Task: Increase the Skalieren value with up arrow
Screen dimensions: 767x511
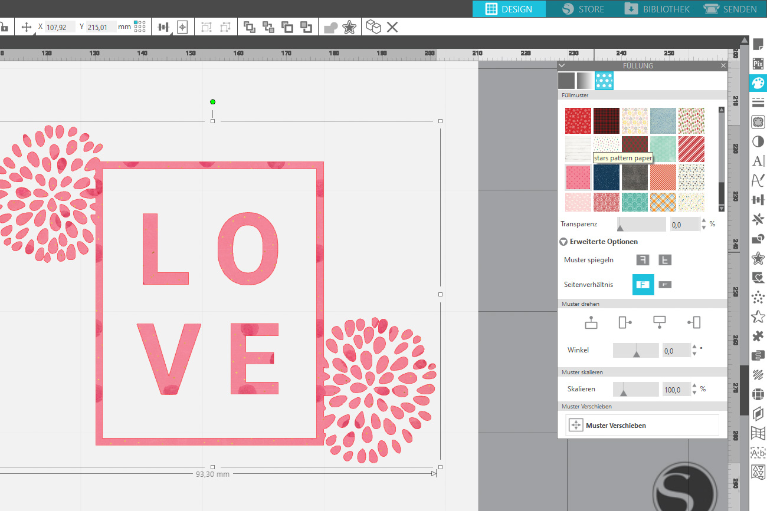Action: click(694, 386)
